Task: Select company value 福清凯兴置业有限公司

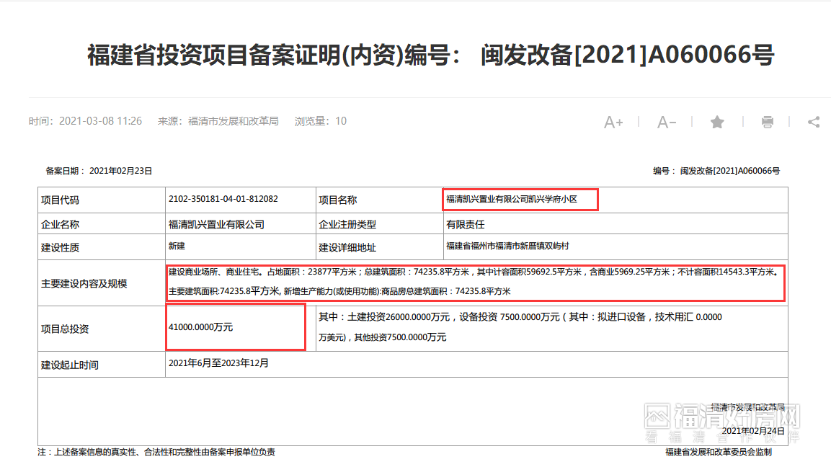Action: point(216,225)
